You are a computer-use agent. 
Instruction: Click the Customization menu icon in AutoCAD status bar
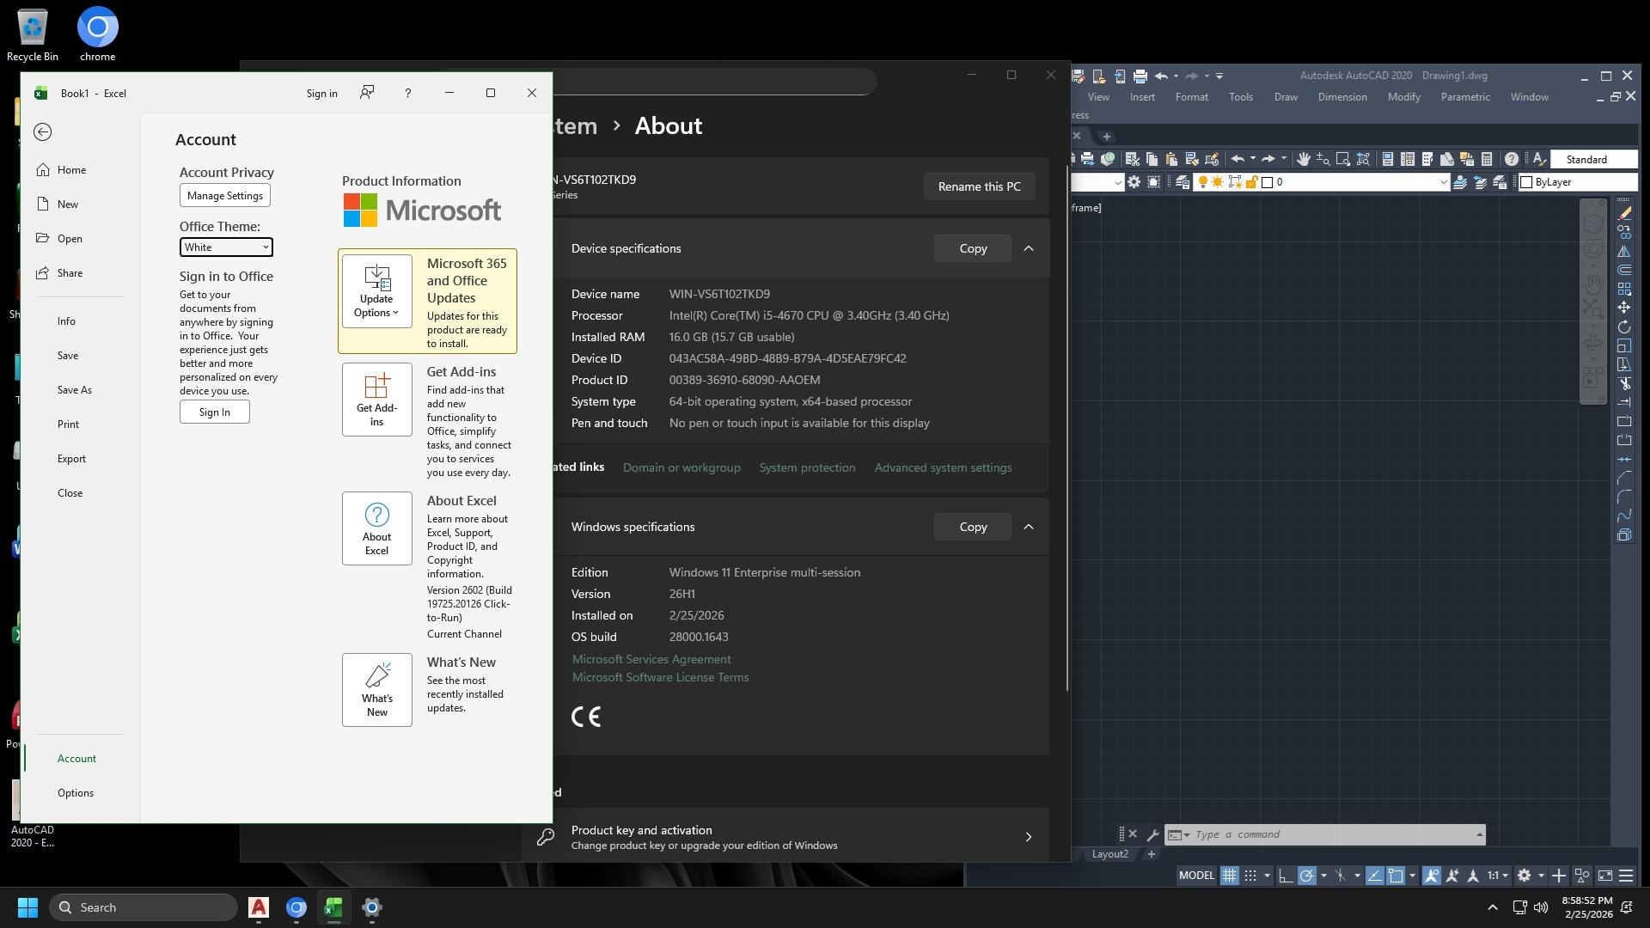[1626, 876]
